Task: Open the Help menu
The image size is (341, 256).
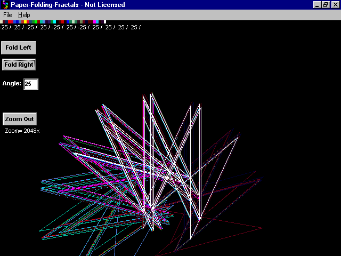Action: pyautogui.click(x=24, y=15)
